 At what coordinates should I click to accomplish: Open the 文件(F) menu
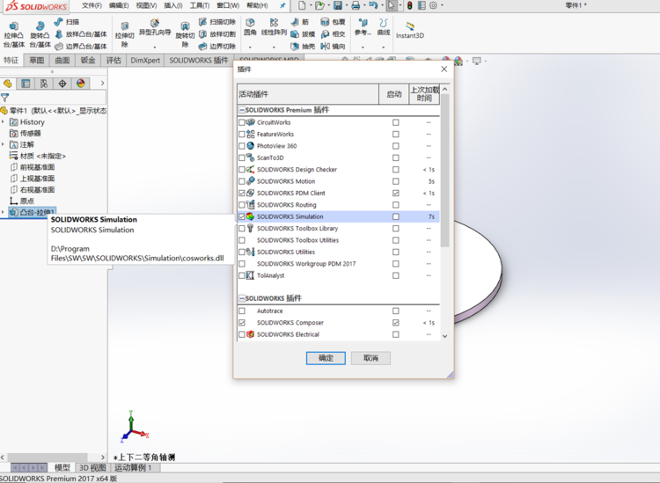92,5
